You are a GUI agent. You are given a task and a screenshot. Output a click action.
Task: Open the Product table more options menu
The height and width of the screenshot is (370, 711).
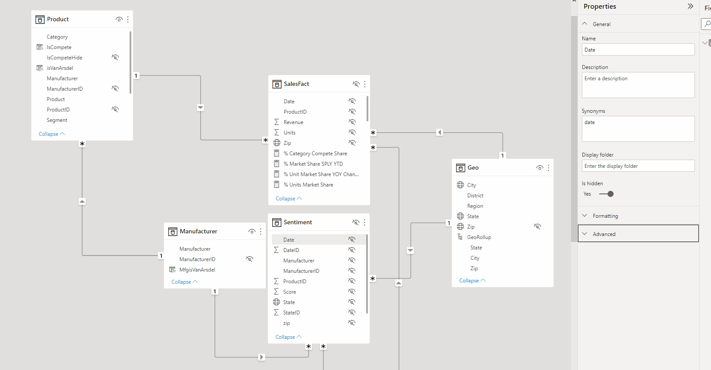coord(128,19)
